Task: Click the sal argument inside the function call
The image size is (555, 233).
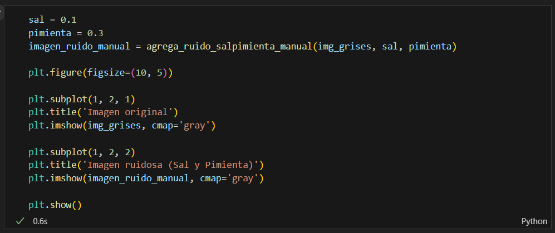Action: click(390, 47)
